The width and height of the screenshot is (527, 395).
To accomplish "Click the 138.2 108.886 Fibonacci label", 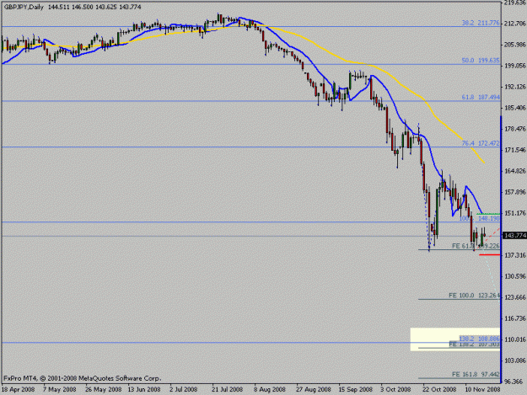I will [480, 339].
